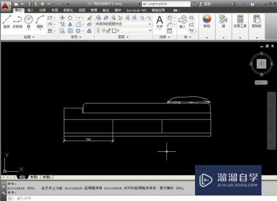Expand the Modify (修改) panel arrow

(x=80, y=37)
